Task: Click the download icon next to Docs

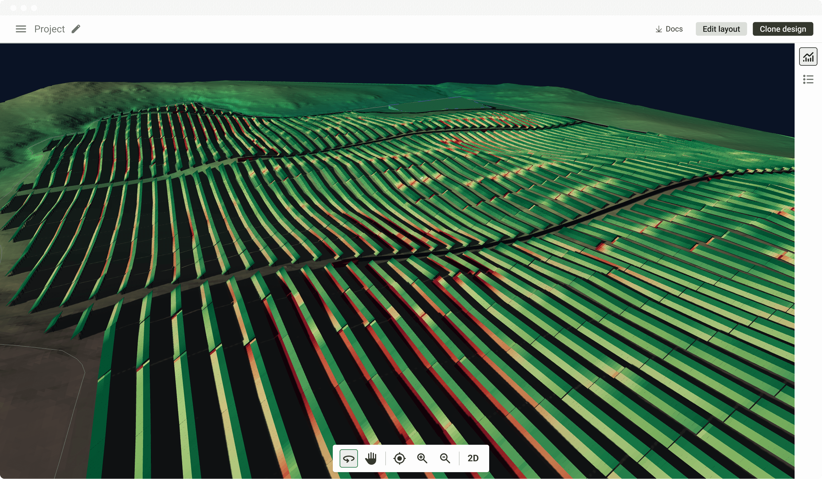Action: 658,29
